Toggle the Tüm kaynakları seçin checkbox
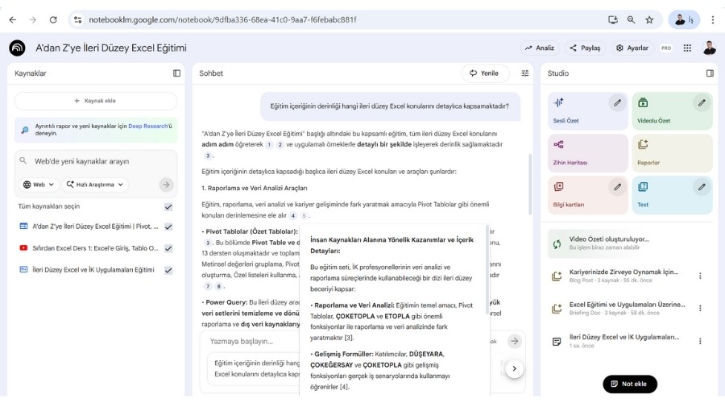 coord(168,206)
